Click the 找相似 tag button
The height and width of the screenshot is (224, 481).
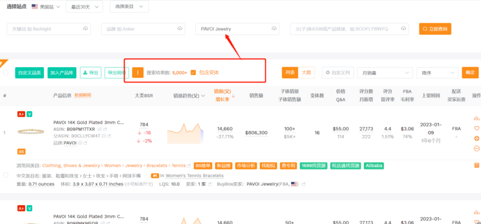(269, 166)
